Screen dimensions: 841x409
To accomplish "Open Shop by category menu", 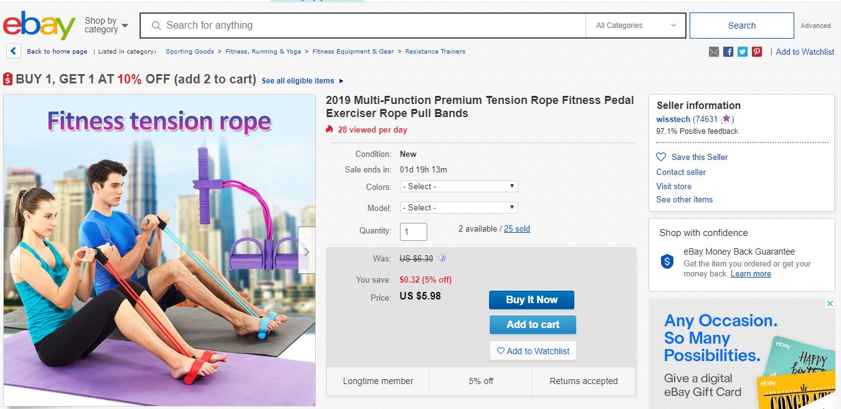I will [107, 26].
